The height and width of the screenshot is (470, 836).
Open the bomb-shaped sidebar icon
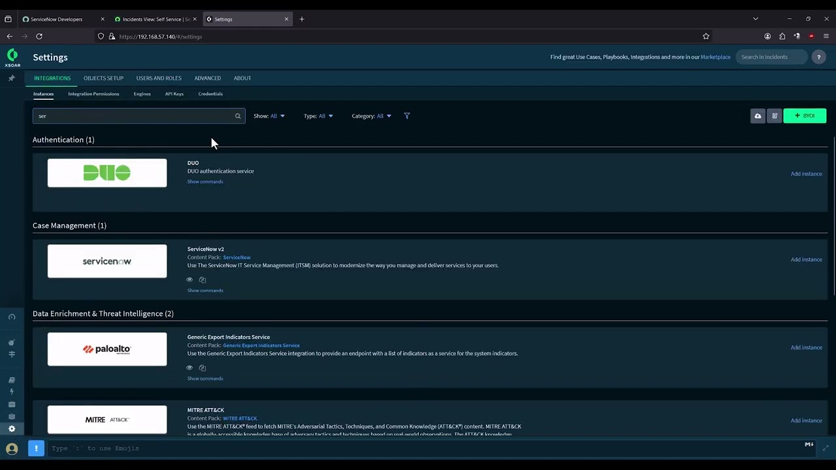coord(12,343)
